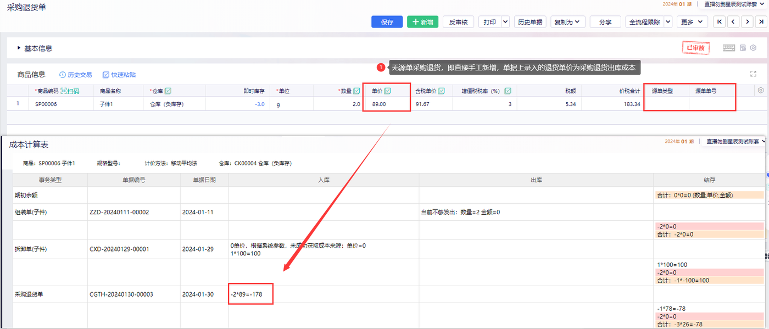Click document number CGTH-20240130-00003
Screen dimensions: 769x329
(x=121, y=294)
